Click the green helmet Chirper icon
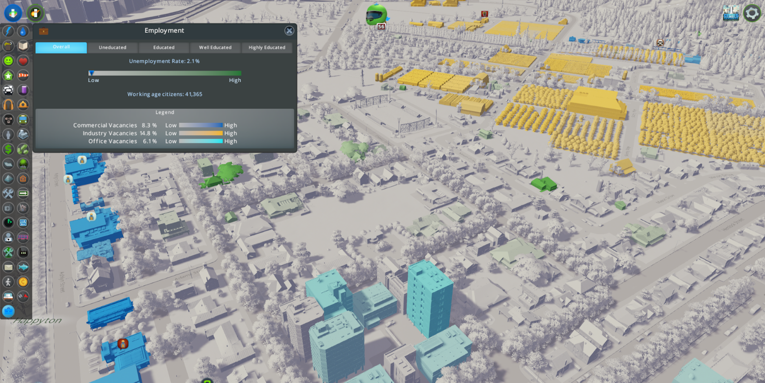The image size is (765, 383). tap(376, 15)
